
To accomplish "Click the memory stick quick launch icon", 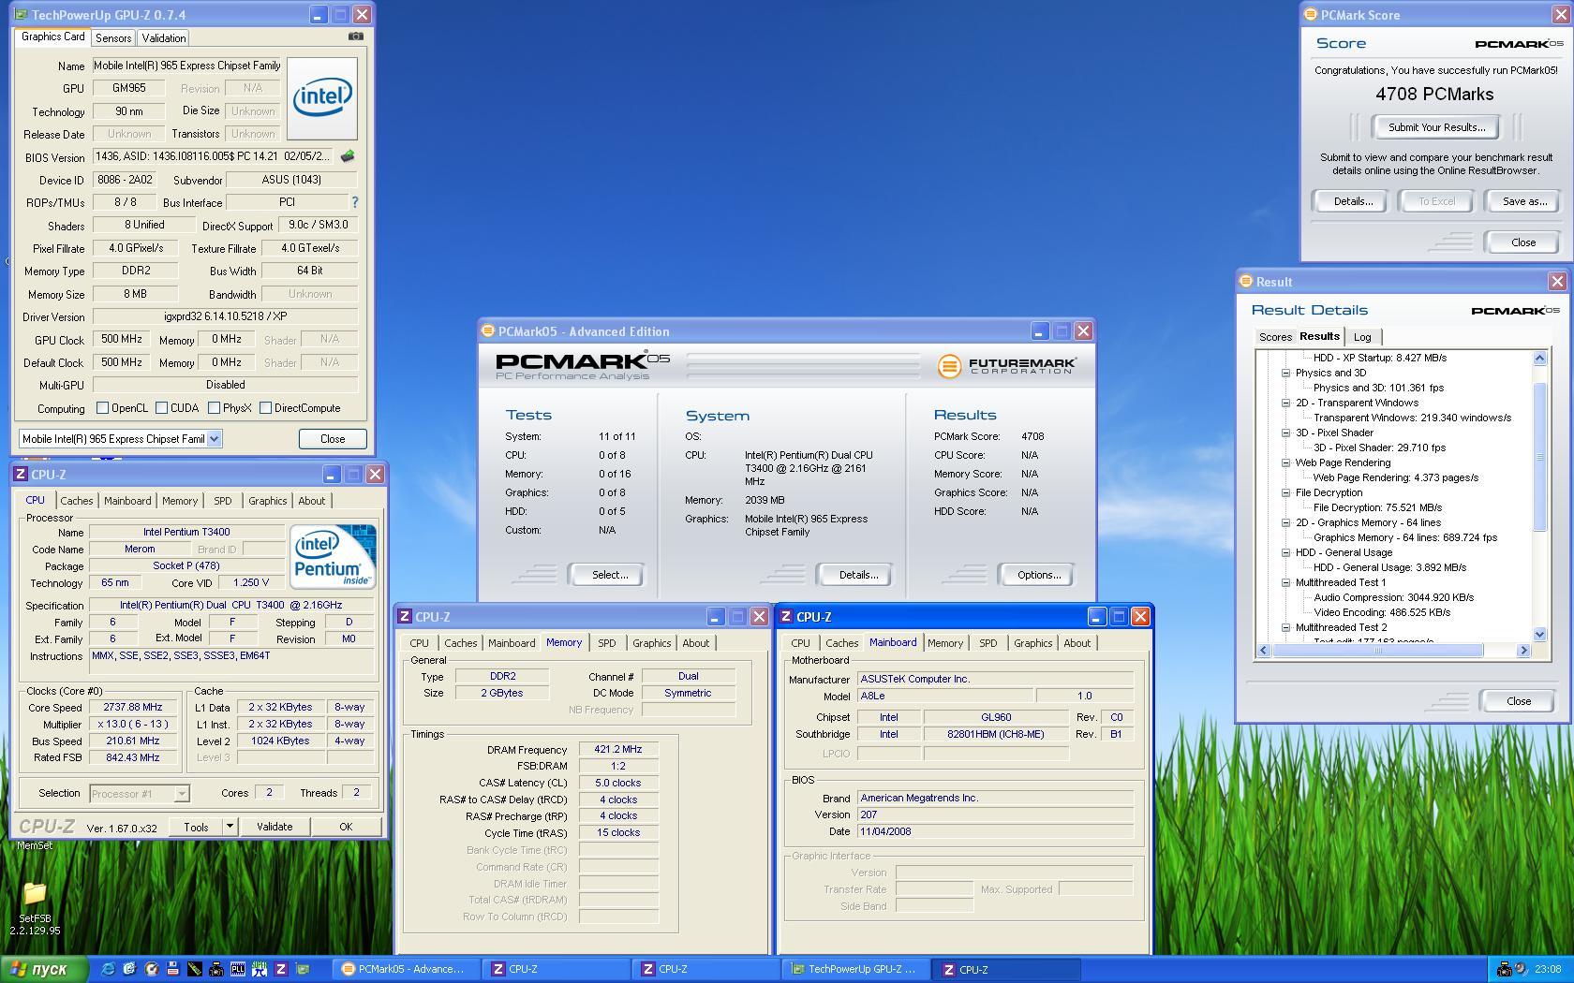I will tap(195, 969).
